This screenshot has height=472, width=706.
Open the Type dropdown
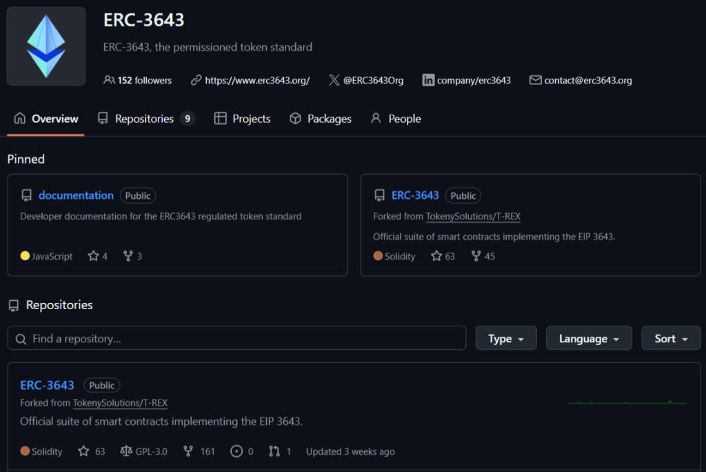click(506, 338)
